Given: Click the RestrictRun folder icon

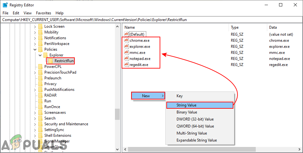Looking at the screenshot, I should click(51, 61).
